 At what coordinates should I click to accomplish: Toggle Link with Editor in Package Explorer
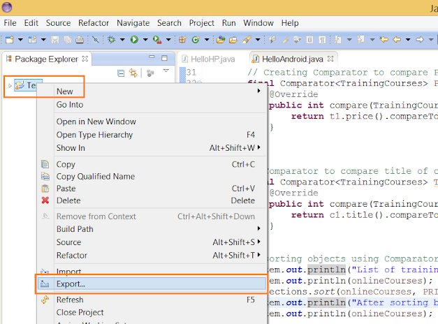(133, 73)
